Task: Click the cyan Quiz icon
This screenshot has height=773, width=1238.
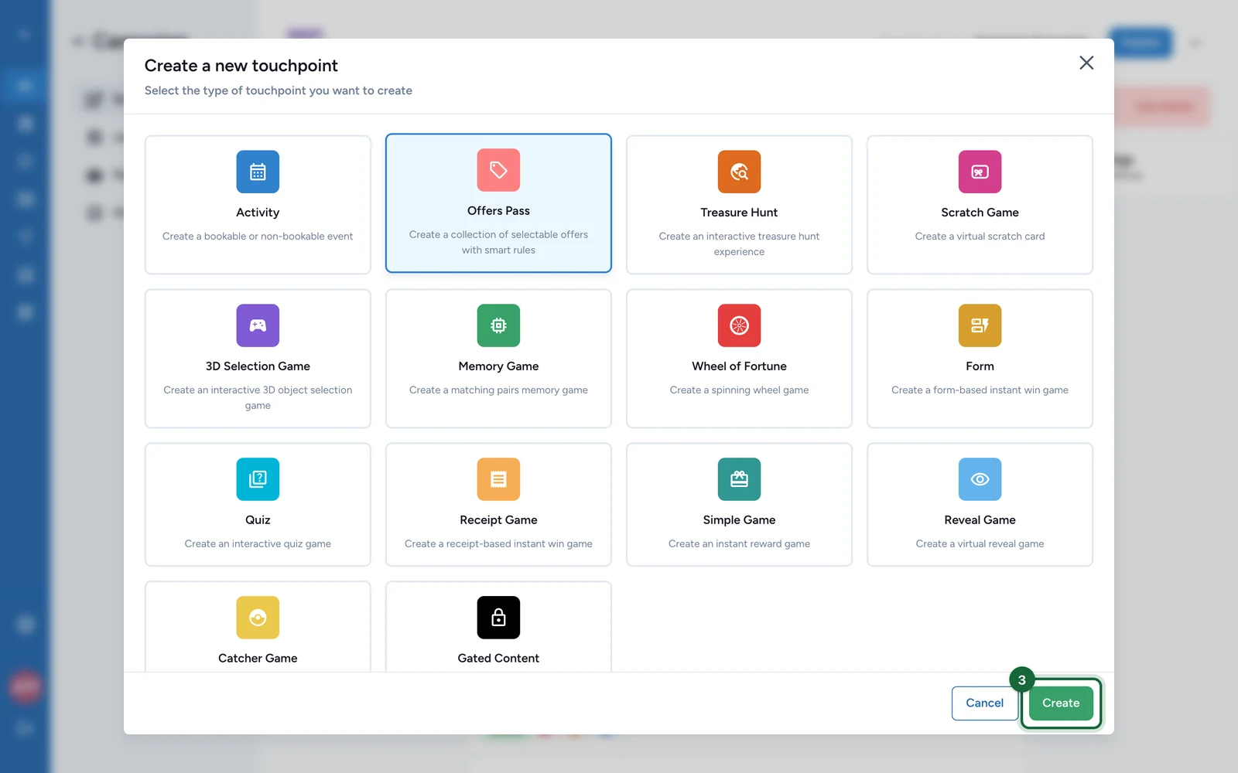Action: pyautogui.click(x=258, y=479)
